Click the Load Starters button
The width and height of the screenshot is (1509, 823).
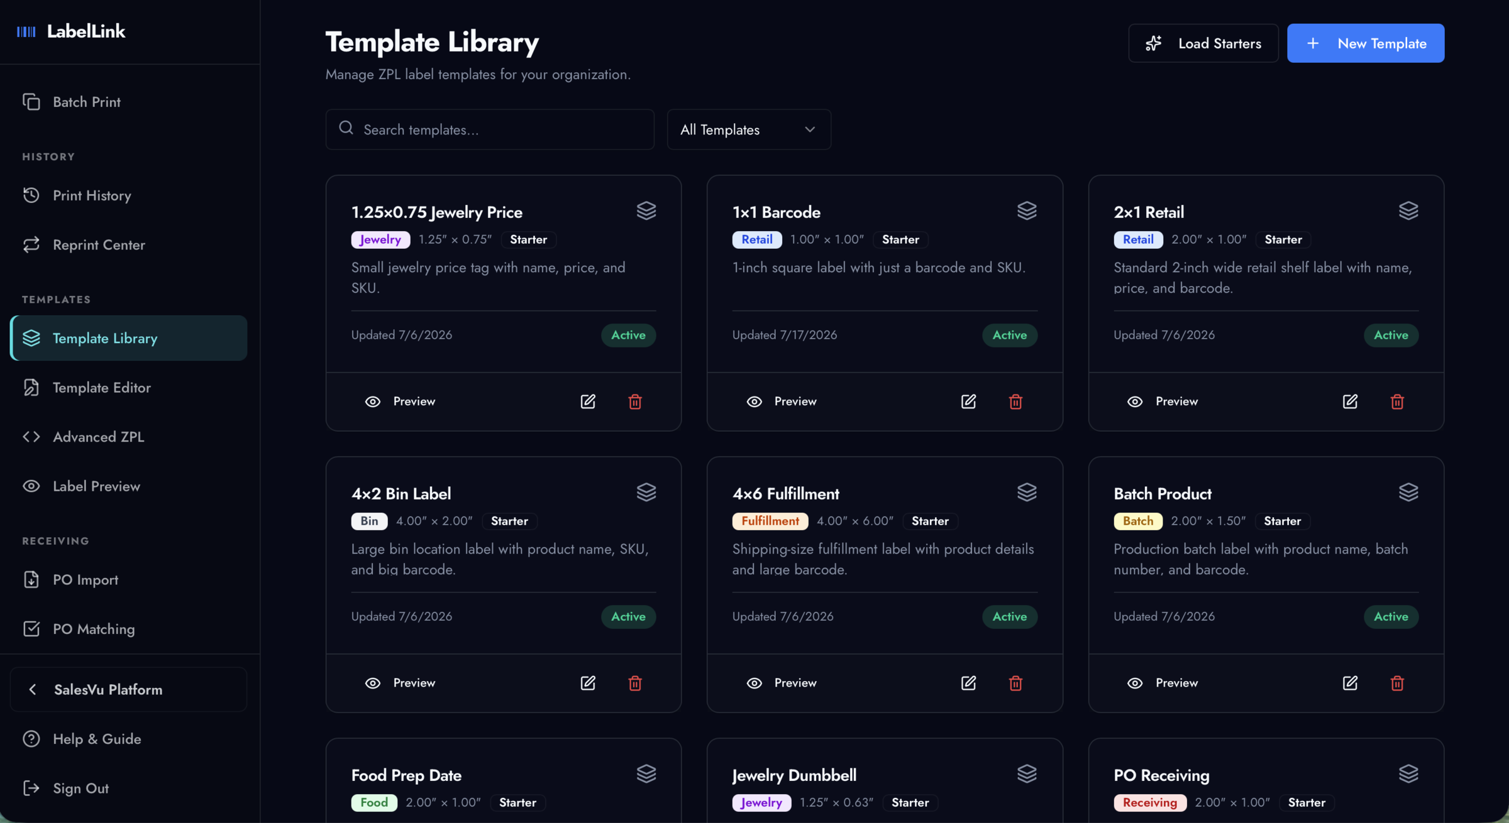(x=1203, y=43)
